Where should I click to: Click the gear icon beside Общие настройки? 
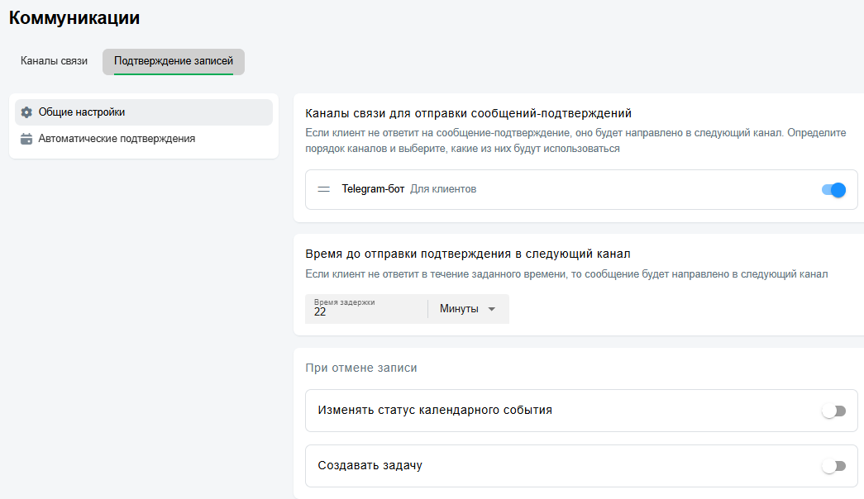(x=26, y=112)
